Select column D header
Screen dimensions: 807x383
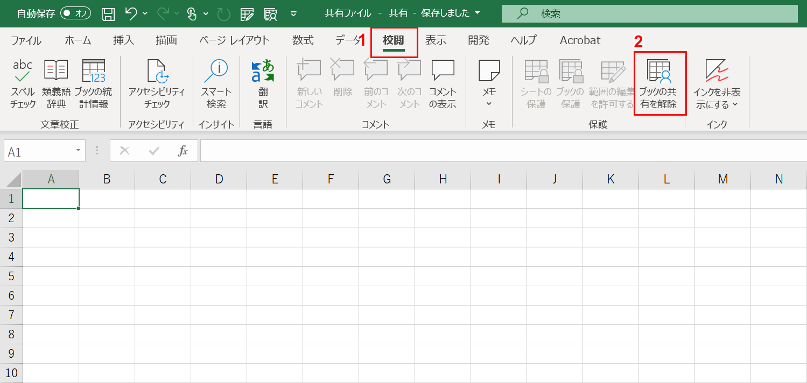click(219, 180)
